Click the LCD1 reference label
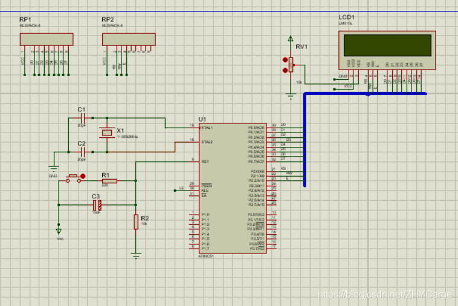The image size is (458, 306). click(x=346, y=18)
